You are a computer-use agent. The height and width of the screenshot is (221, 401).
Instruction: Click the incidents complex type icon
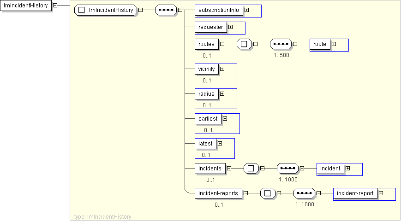(251, 169)
